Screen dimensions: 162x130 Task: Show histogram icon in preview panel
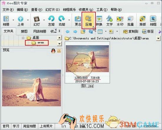(x=59, y=51)
